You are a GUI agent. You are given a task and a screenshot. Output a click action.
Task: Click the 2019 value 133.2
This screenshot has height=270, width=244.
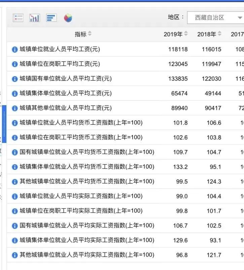pos(180,167)
